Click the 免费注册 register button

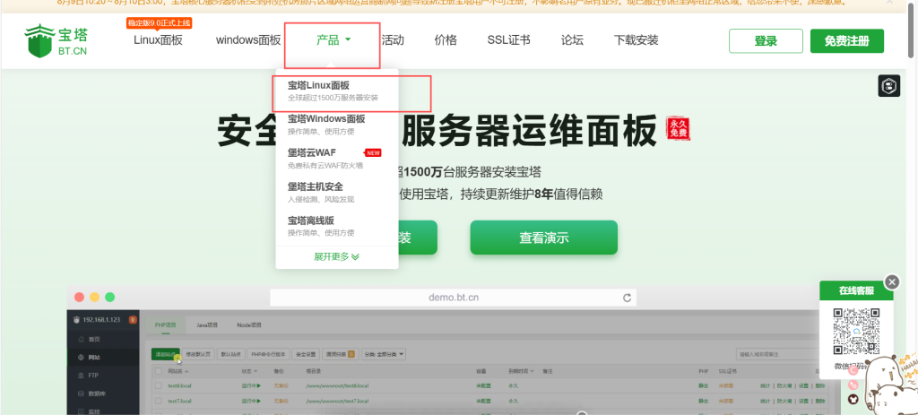(x=846, y=41)
